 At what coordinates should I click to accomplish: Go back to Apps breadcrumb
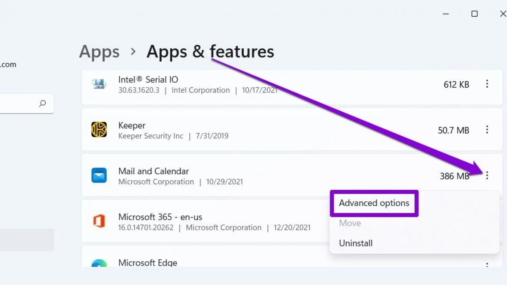[x=99, y=51]
